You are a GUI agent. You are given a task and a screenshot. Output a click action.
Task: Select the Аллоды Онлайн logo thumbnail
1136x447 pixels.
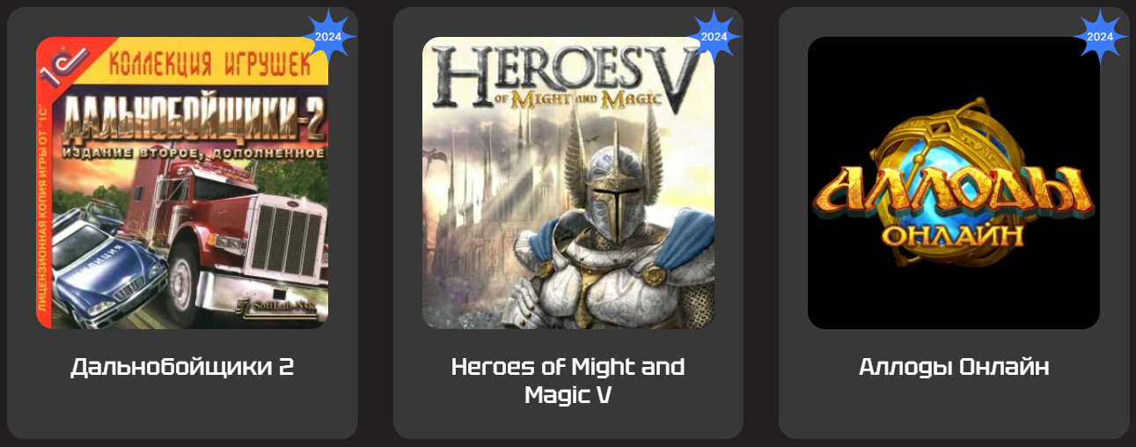coord(954,183)
